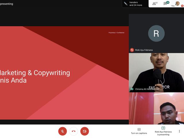
Task: Click the Chrisma Ali Hestiwibowo name label
Action: [x=147, y=89]
